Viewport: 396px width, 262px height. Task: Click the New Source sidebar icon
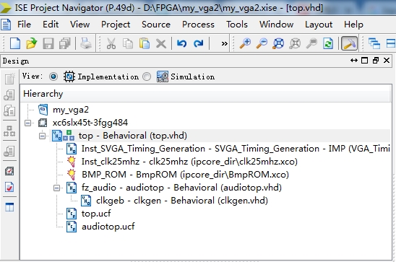9,79
